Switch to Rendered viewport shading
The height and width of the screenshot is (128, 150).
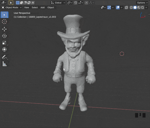(142, 7)
